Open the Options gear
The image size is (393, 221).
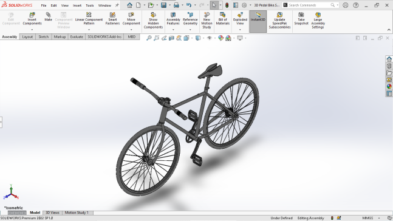click(244, 5)
